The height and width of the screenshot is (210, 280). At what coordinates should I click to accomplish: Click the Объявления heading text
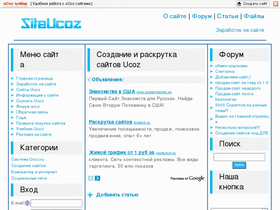[107, 79]
